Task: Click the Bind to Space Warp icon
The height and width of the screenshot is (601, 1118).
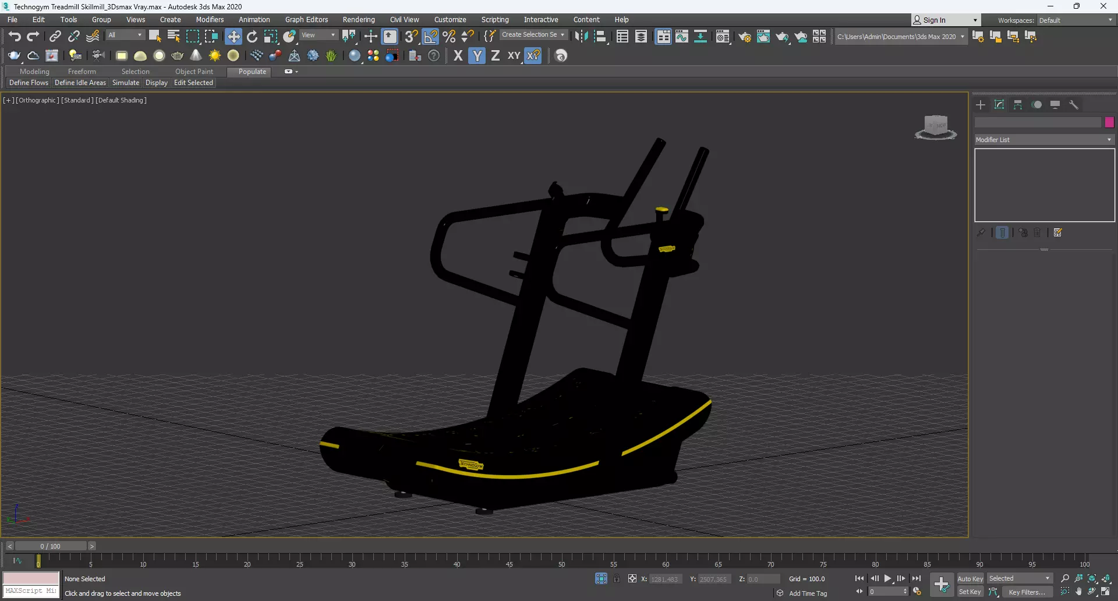Action: point(93,37)
